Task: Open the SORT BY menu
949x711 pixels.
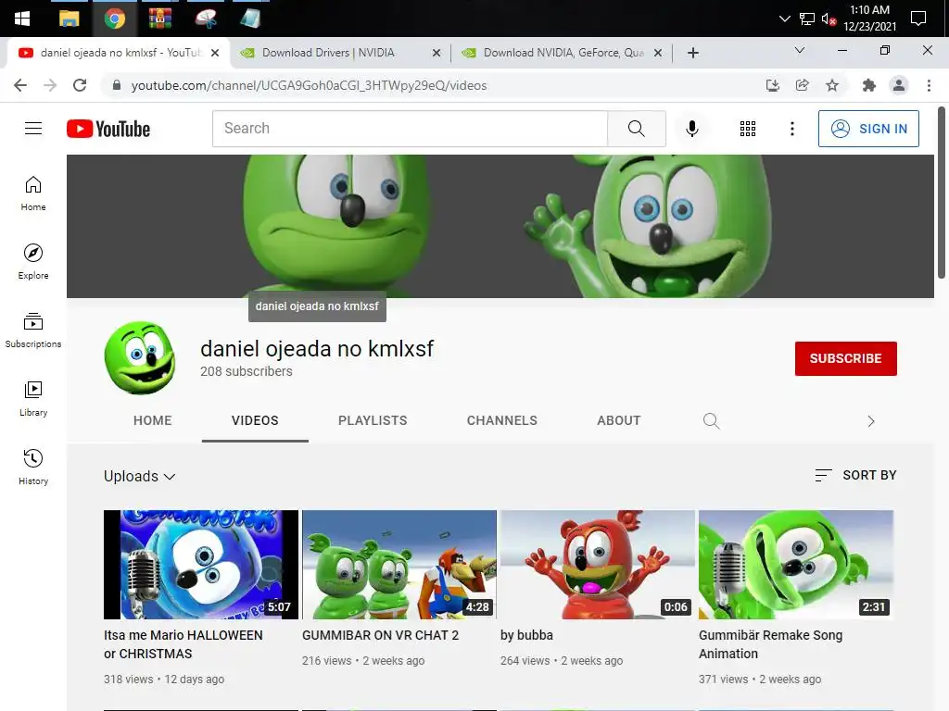Action: (855, 475)
